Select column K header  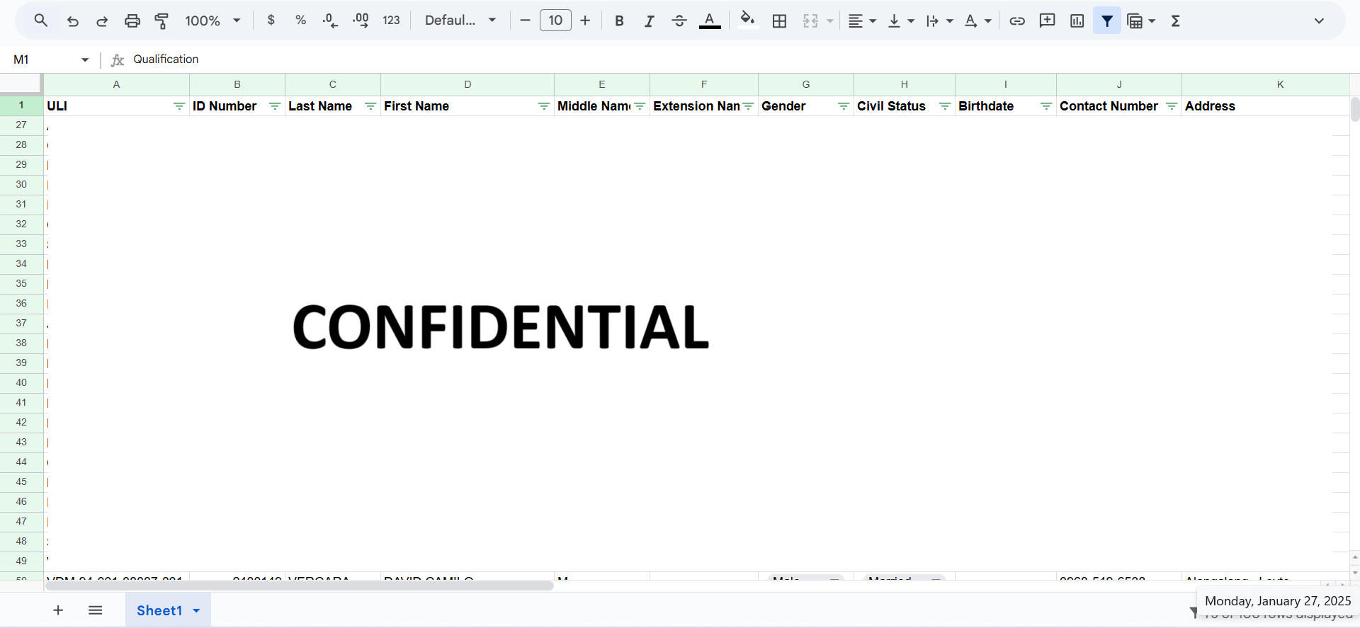coord(1266,84)
